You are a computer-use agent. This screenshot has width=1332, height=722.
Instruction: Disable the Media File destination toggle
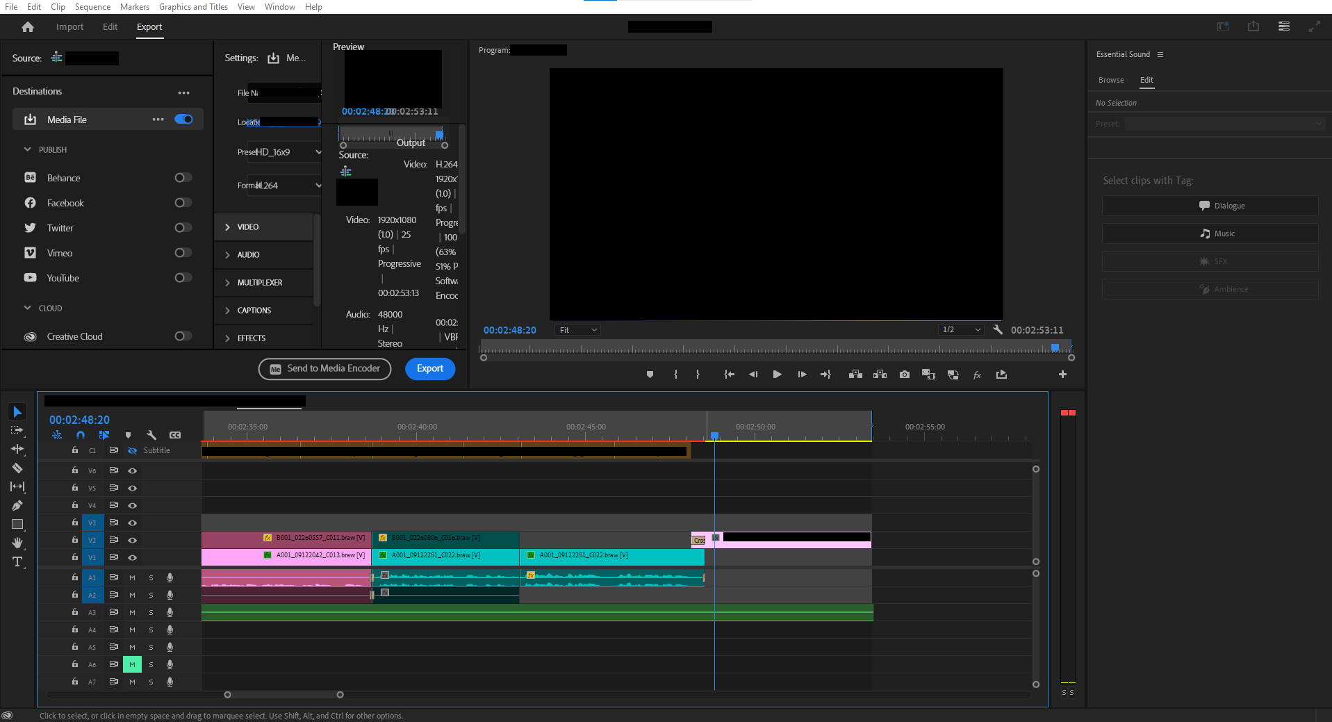pos(183,119)
